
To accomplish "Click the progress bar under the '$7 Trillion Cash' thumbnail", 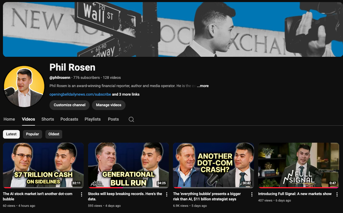I will coord(43,187).
